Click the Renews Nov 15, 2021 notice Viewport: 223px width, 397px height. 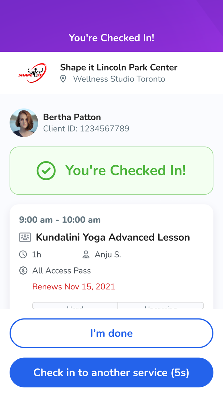(x=74, y=287)
